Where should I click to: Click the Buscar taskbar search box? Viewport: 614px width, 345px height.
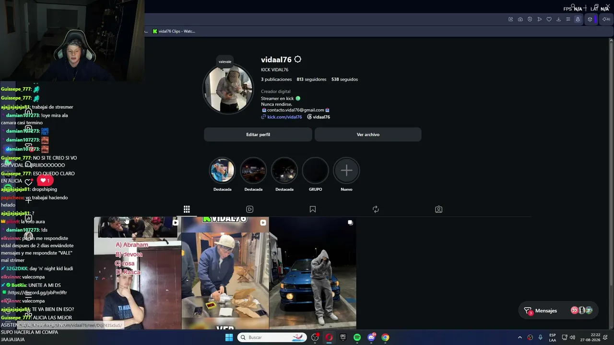pyautogui.click(x=272, y=337)
